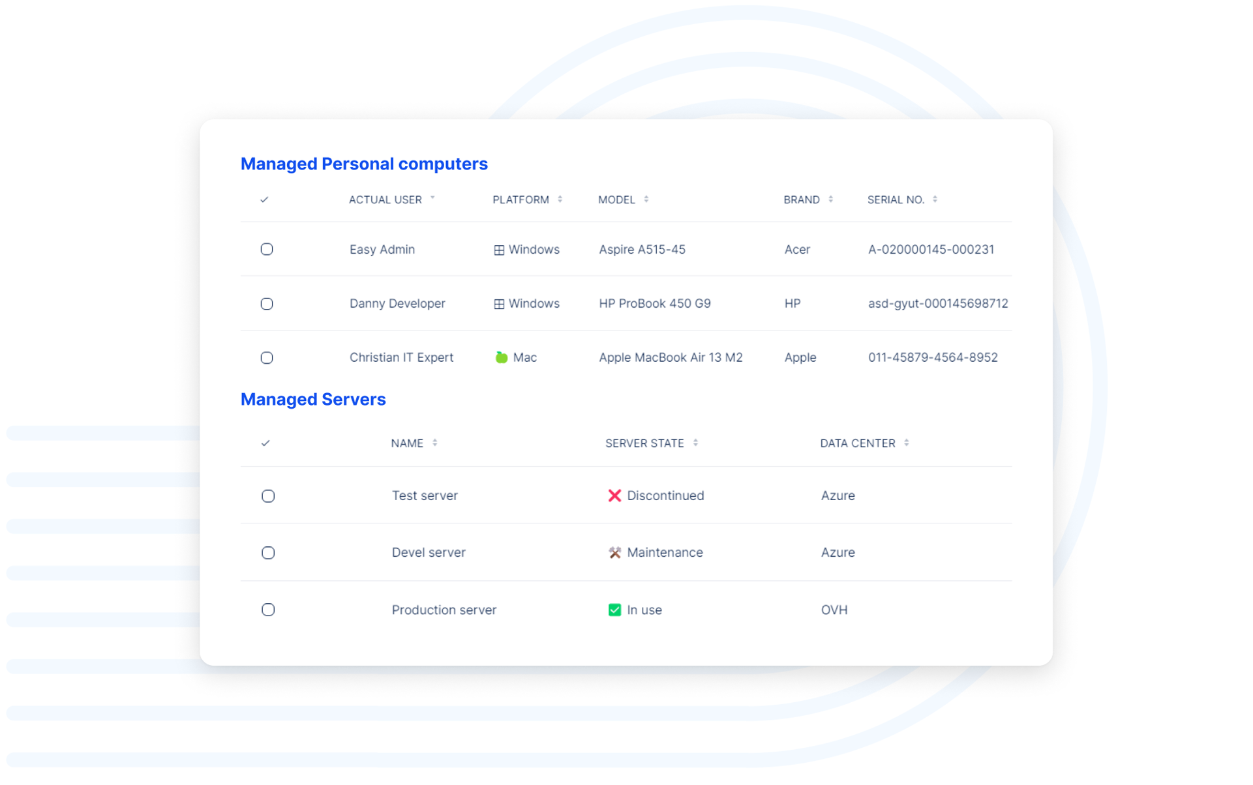Sort by Actual User column arrow

tap(432, 198)
